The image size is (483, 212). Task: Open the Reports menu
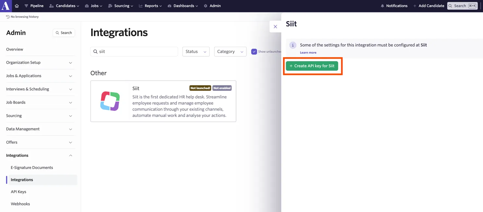point(150,6)
